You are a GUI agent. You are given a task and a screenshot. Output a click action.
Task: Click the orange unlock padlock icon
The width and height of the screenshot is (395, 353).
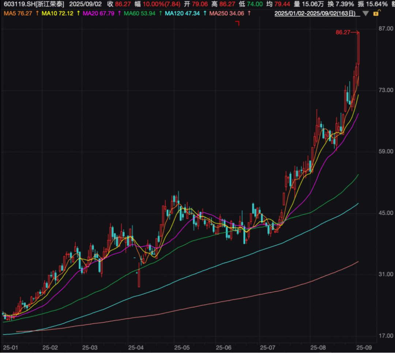tap(376, 13)
